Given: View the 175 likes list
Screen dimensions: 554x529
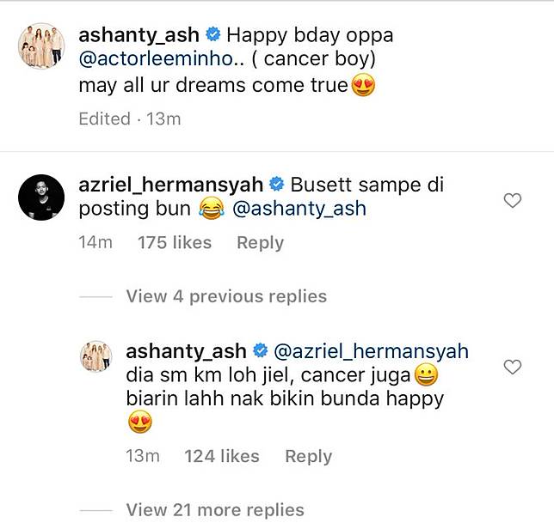Looking at the screenshot, I should [175, 243].
